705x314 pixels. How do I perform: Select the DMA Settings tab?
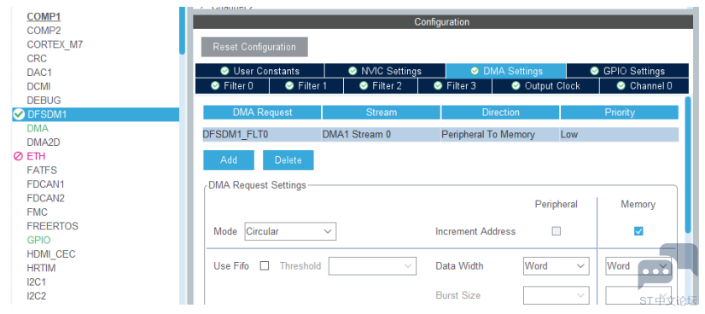(x=506, y=71)
